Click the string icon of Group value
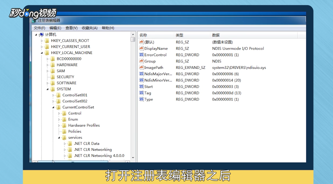The image size is (333, 184). 141,61
